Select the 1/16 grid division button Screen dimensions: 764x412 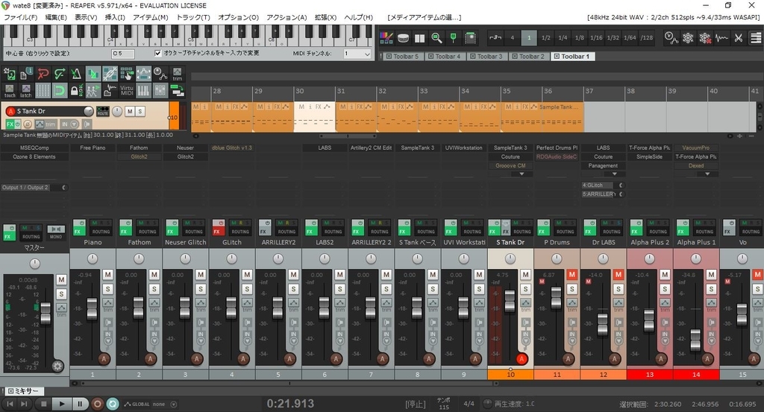tap(596, 37)
